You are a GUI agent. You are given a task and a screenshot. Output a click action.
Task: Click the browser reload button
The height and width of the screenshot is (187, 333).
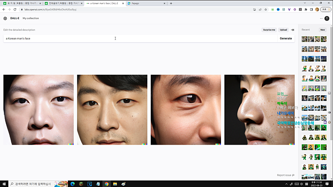click(x=15, y=9)
